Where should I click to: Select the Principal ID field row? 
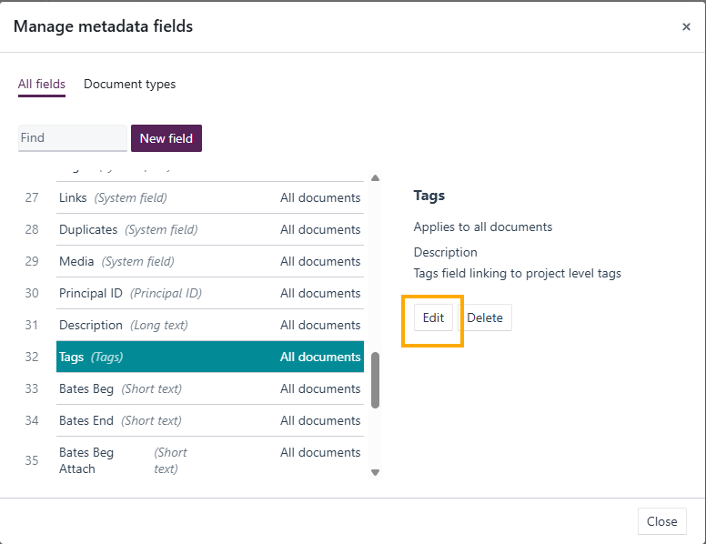pyautogui.click(x=210, y=293)
